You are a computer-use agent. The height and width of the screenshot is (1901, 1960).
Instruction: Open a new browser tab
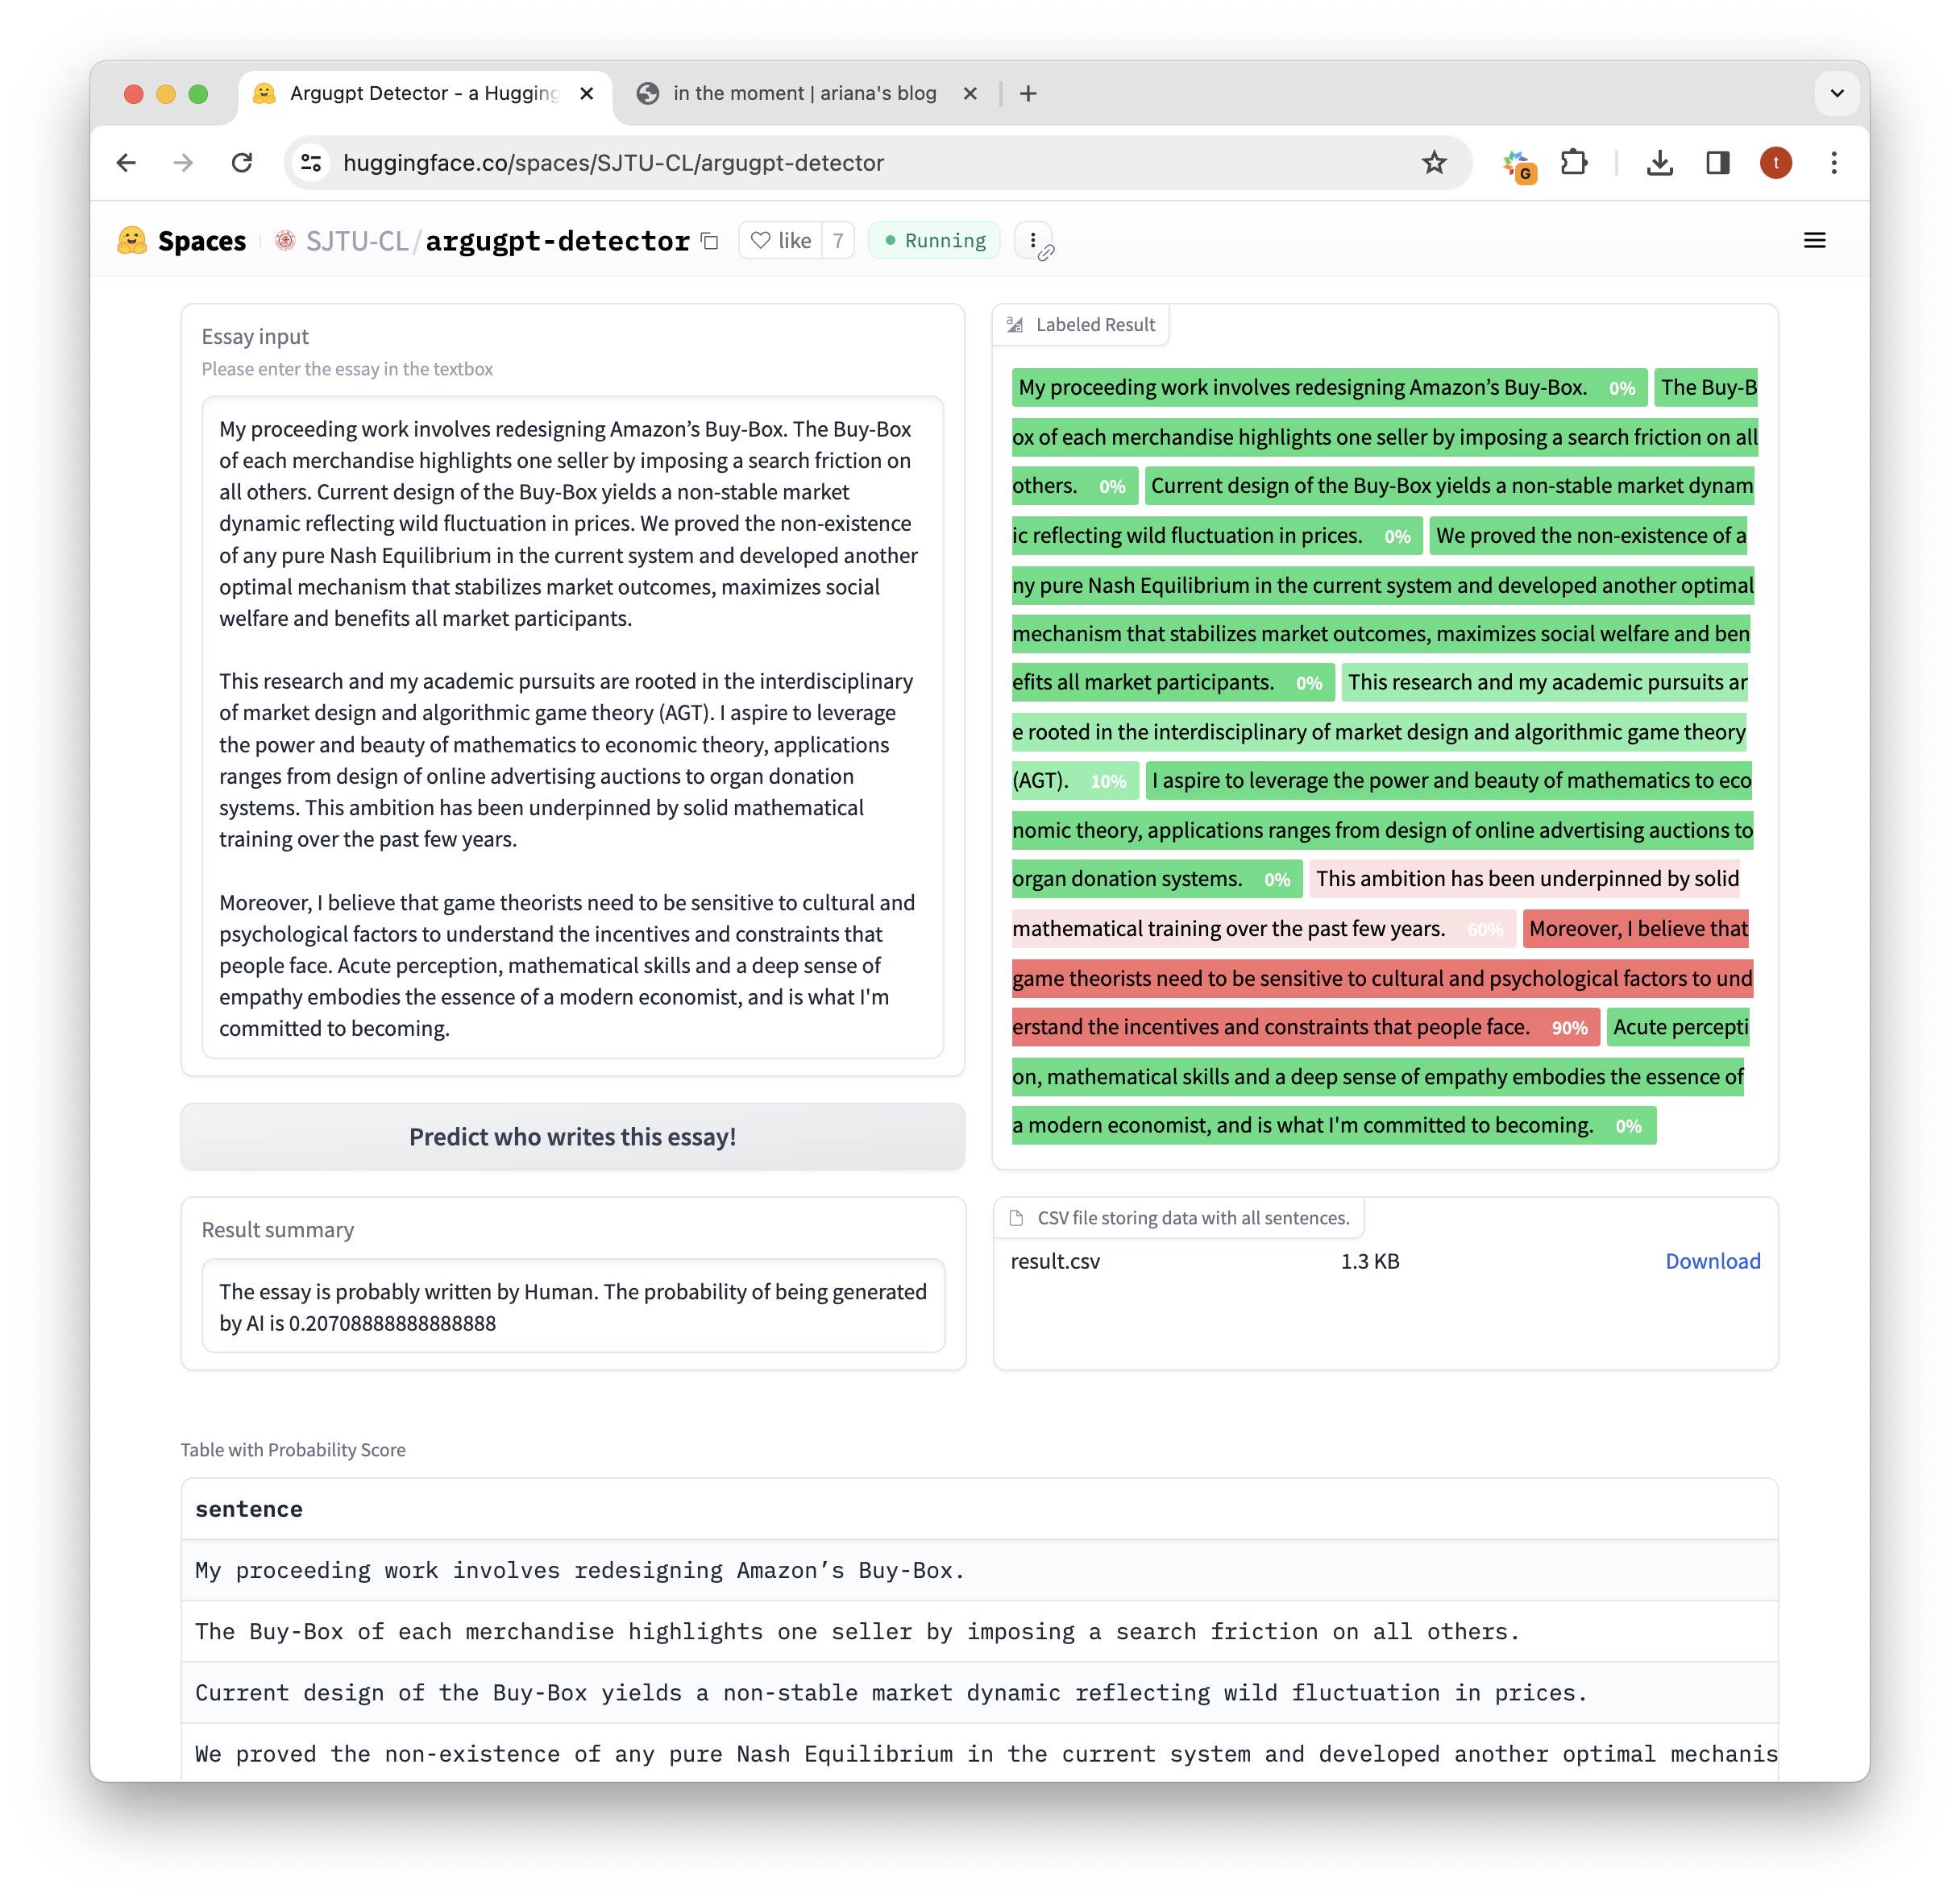(1028, 93)
